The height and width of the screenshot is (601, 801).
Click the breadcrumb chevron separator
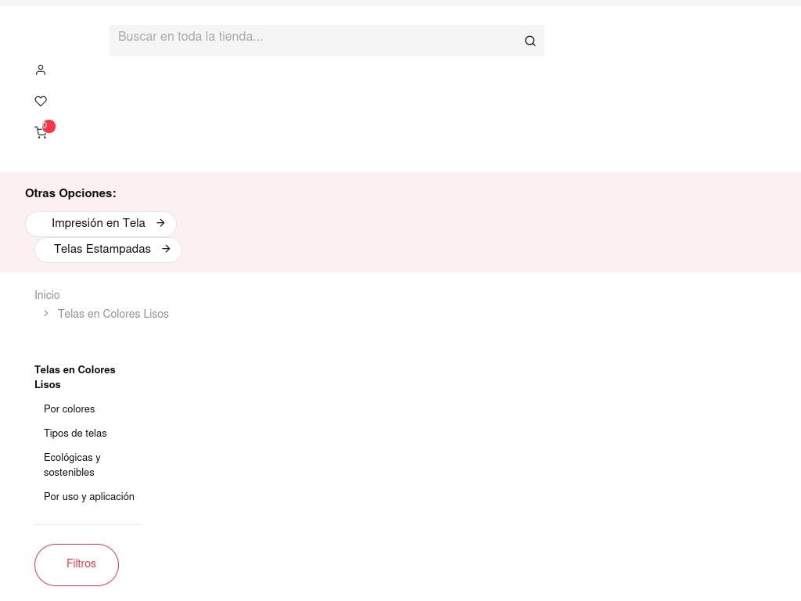click(46, 314)
